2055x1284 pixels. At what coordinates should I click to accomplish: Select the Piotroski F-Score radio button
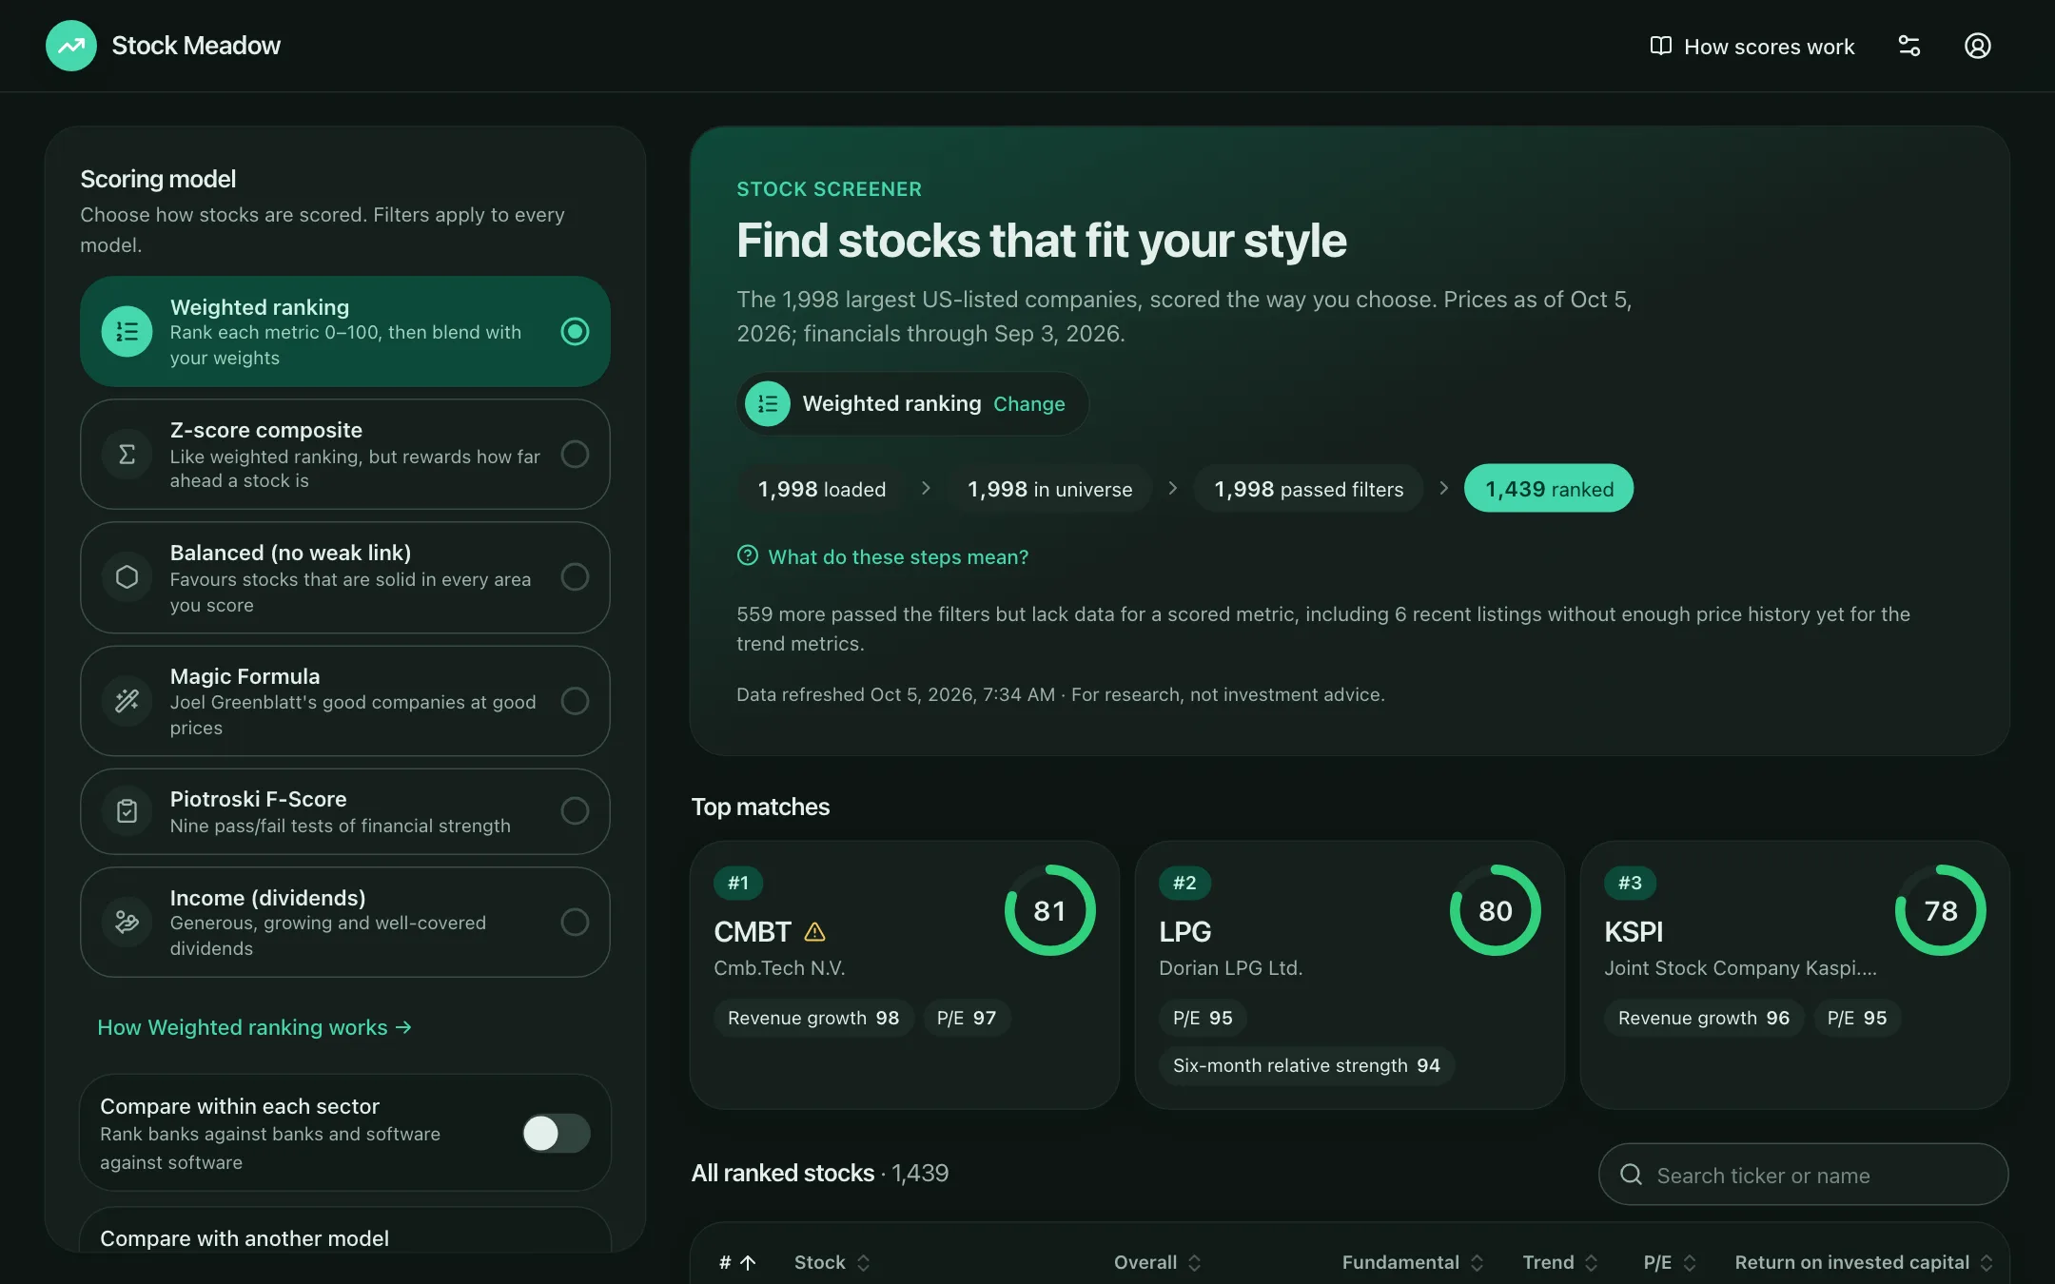[575, 810]
